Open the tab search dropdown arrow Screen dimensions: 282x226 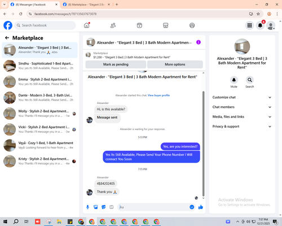point(5,5)
